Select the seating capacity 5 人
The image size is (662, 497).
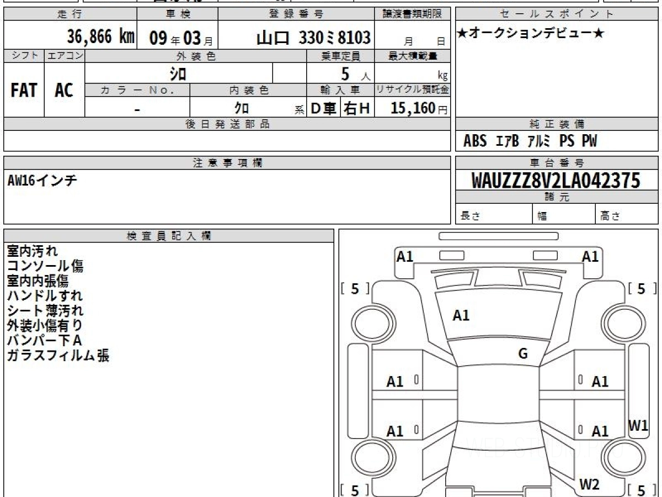point(355,73)
